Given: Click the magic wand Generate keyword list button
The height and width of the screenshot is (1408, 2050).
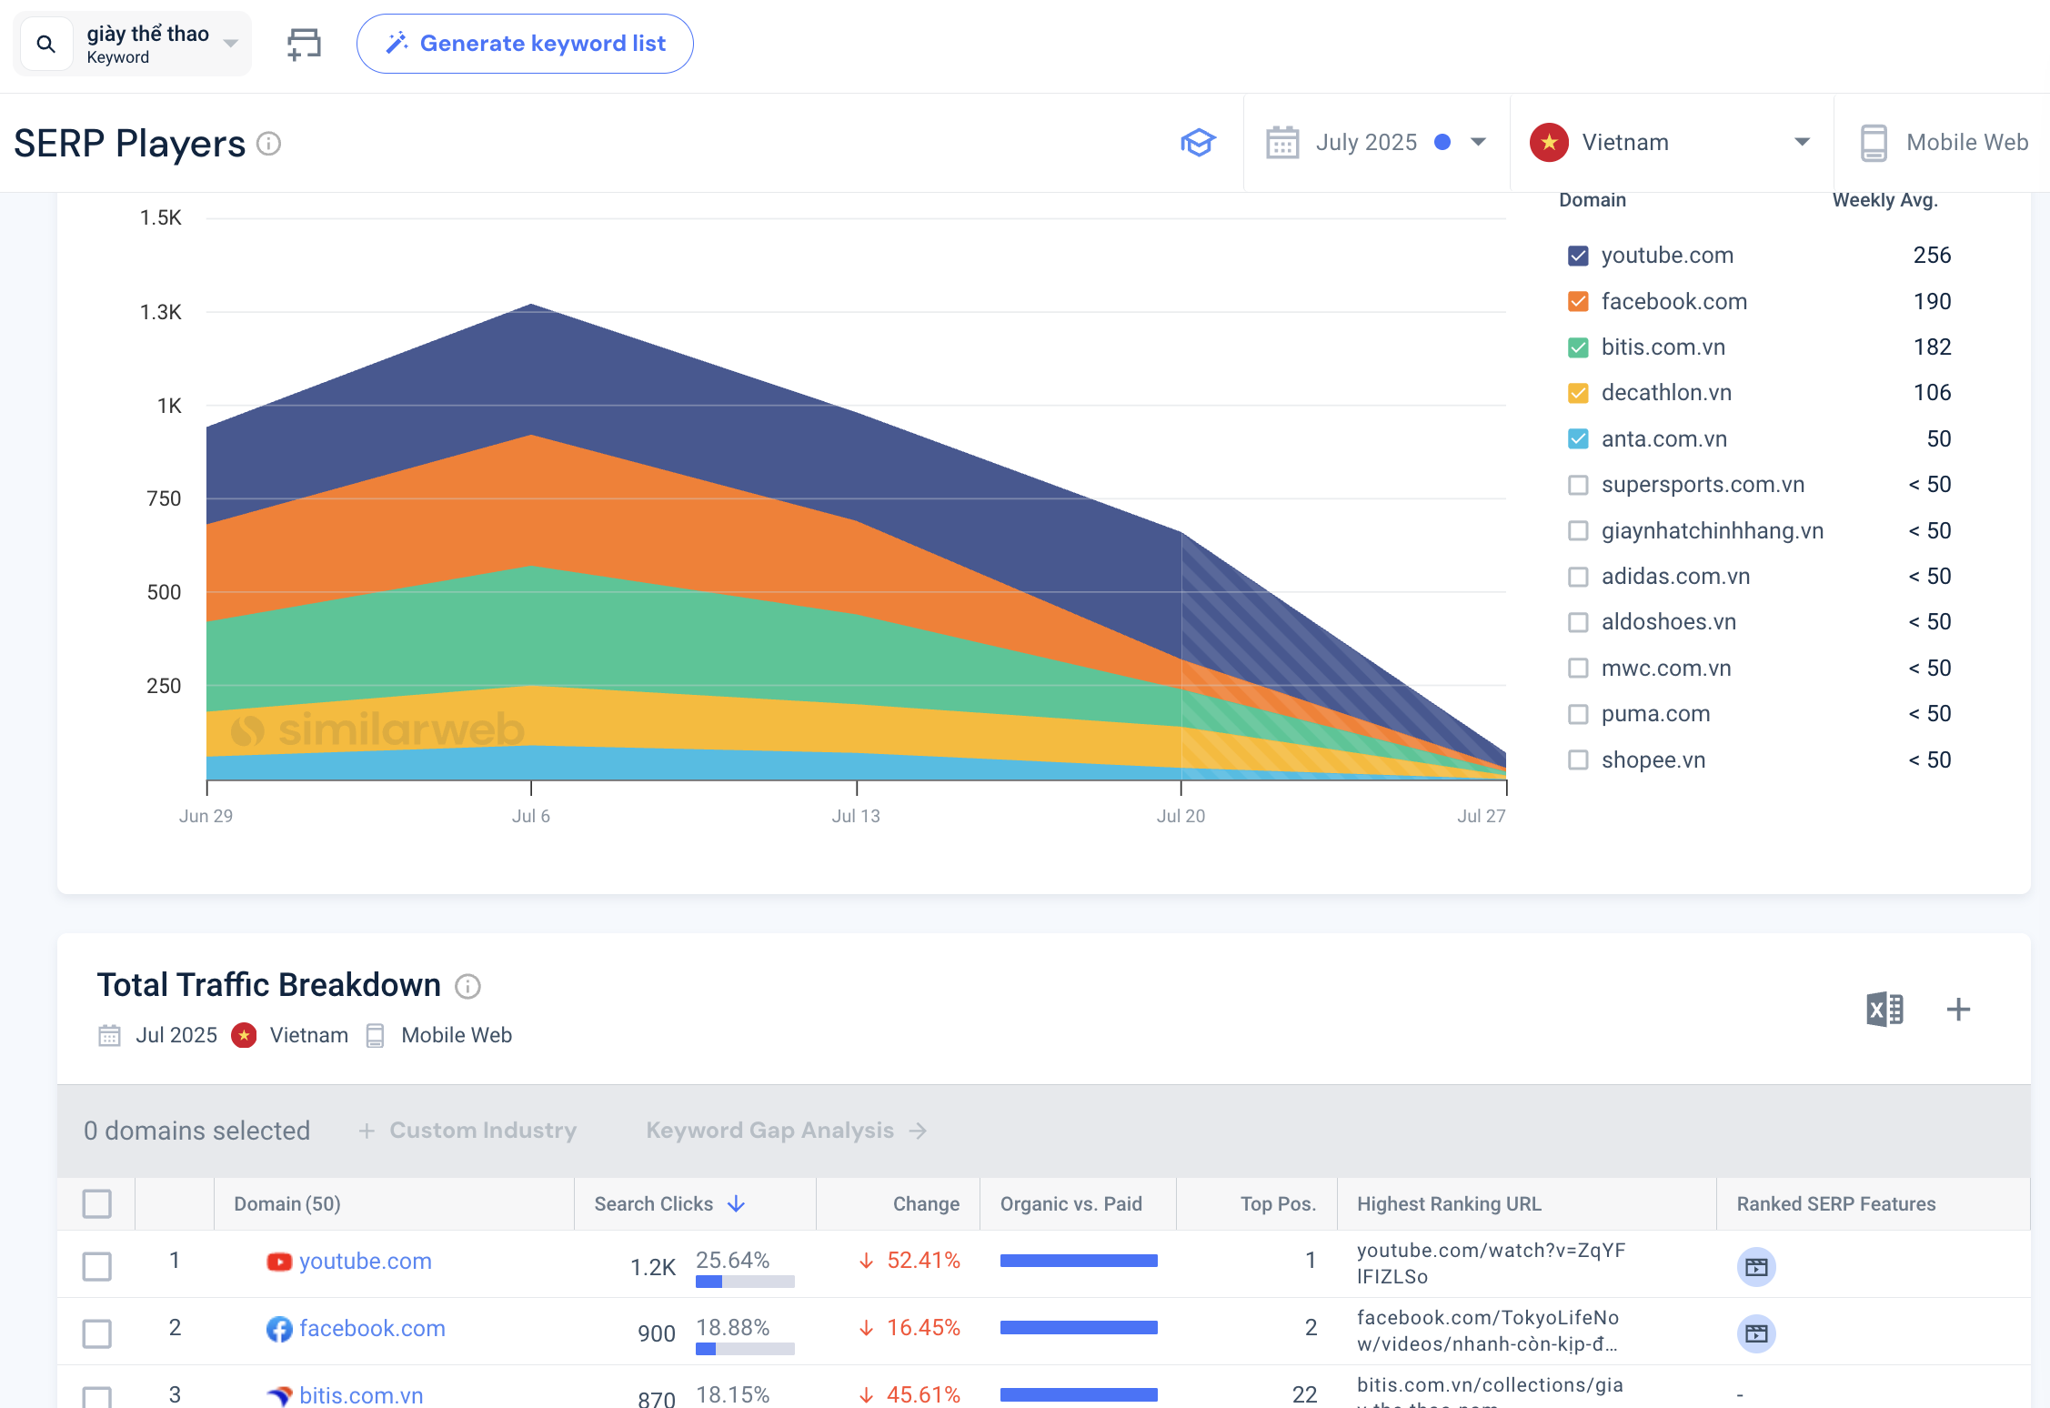Looking at the screenshot, I should click(525, 44).
